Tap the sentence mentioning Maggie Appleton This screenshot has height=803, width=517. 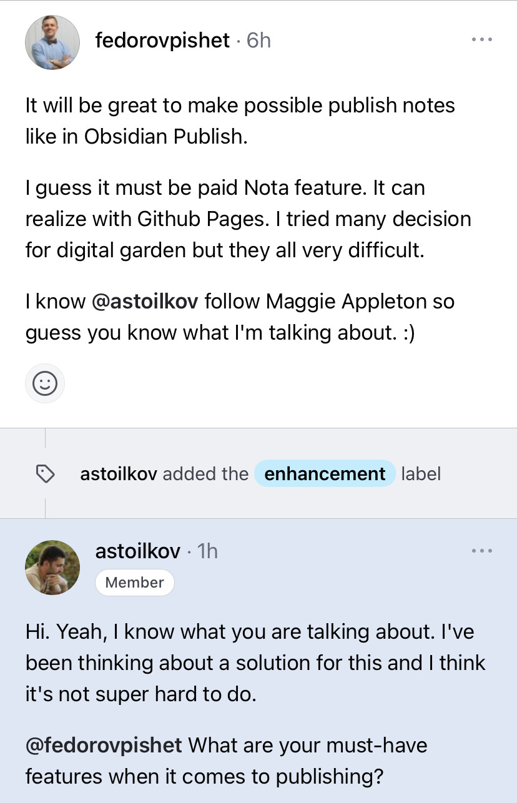(240, 317)
